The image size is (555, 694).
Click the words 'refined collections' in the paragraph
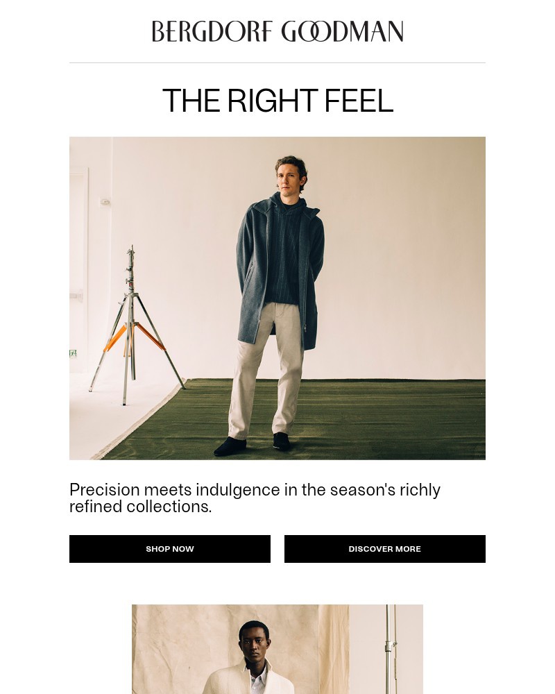point(140,507)
